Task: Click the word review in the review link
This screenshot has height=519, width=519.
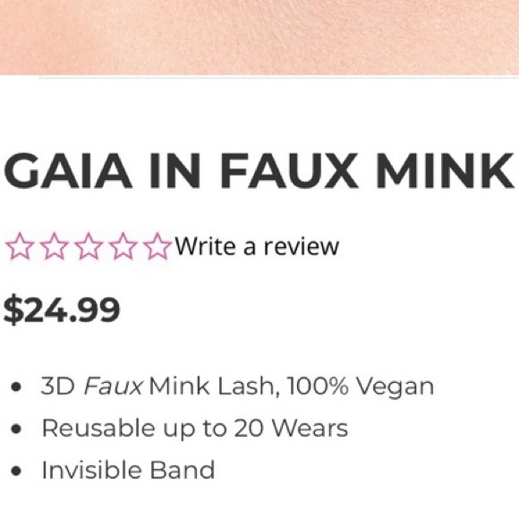Action: (x=302, y=247)
